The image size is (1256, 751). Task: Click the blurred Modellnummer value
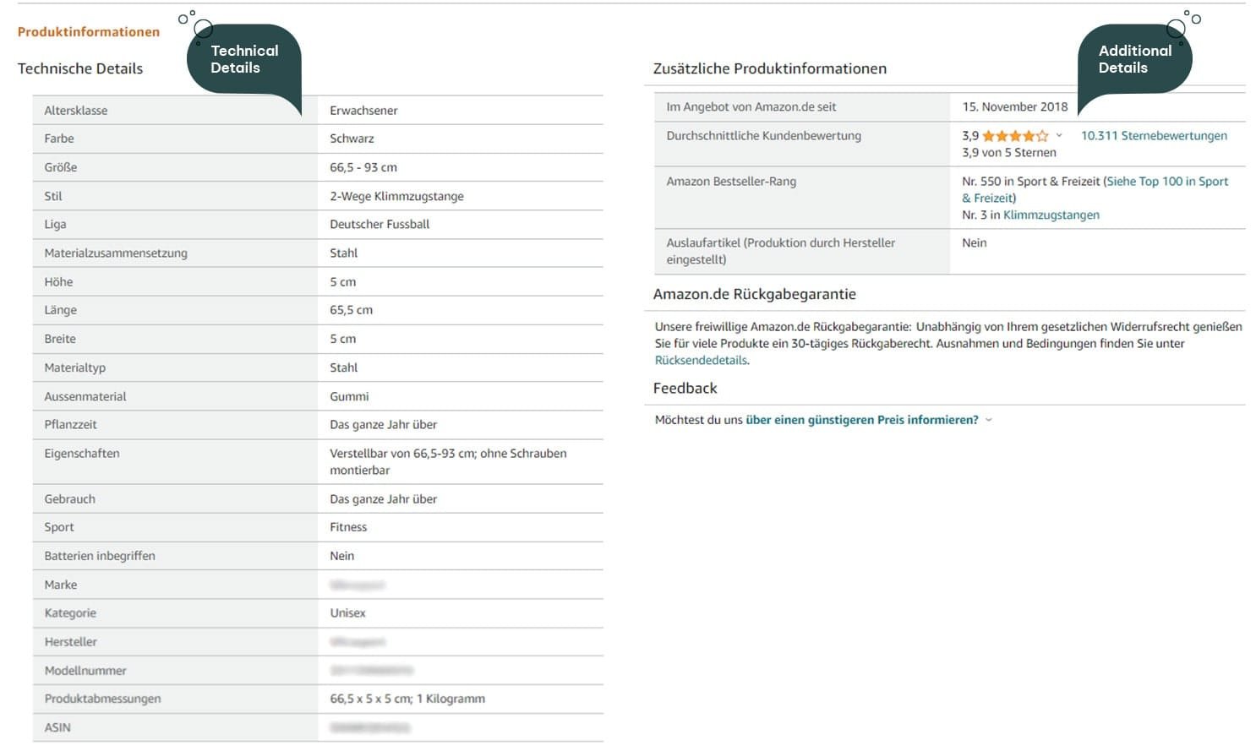[371, 671]
